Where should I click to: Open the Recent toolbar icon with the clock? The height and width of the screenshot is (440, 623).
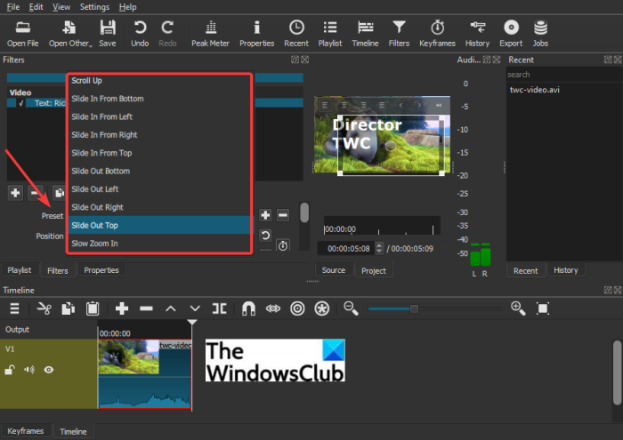click(296, 34)
